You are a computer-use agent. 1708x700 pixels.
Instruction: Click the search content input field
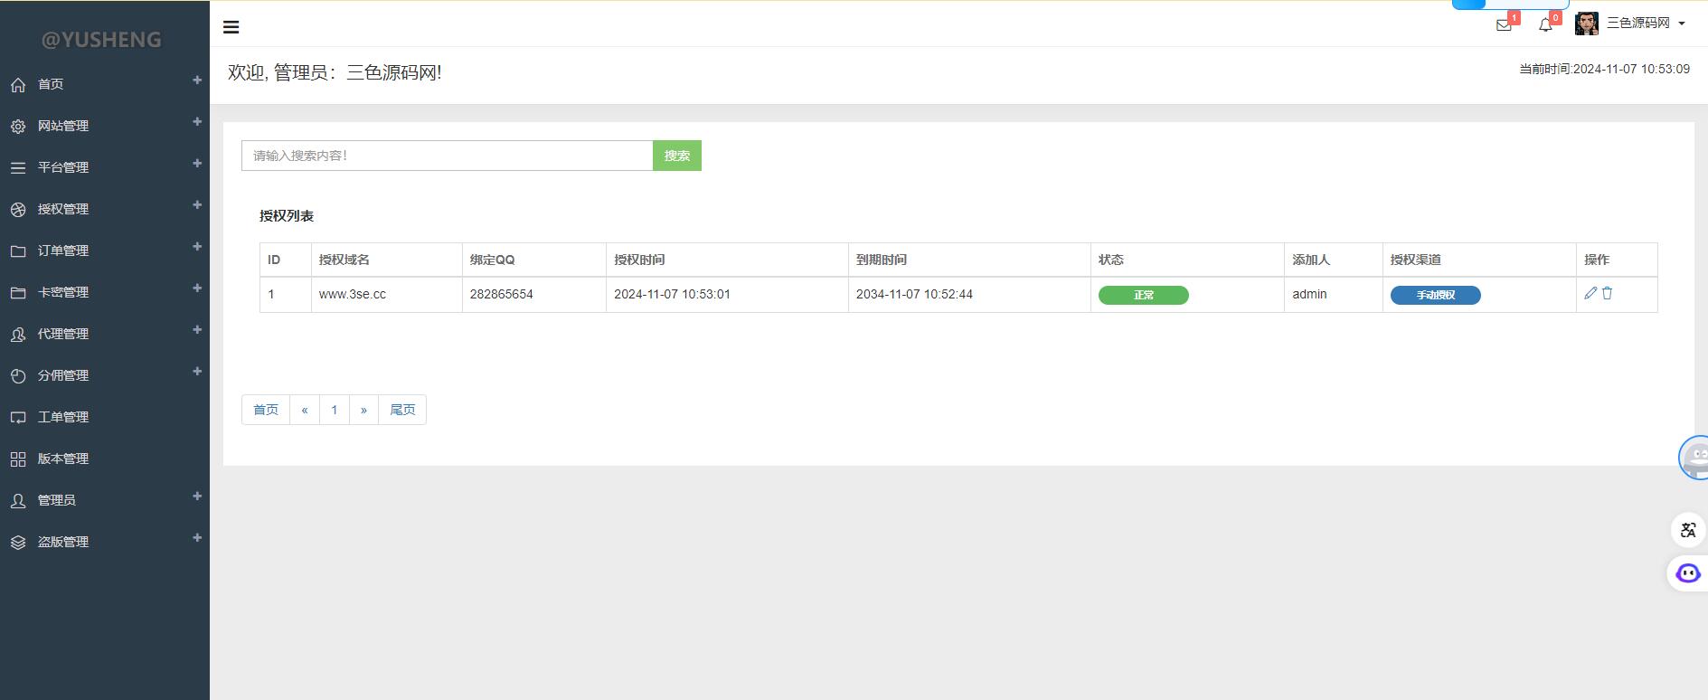(x=447, y=156)
